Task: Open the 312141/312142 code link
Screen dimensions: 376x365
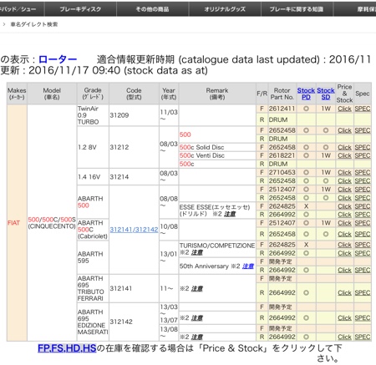Action: tap(134, 230)
